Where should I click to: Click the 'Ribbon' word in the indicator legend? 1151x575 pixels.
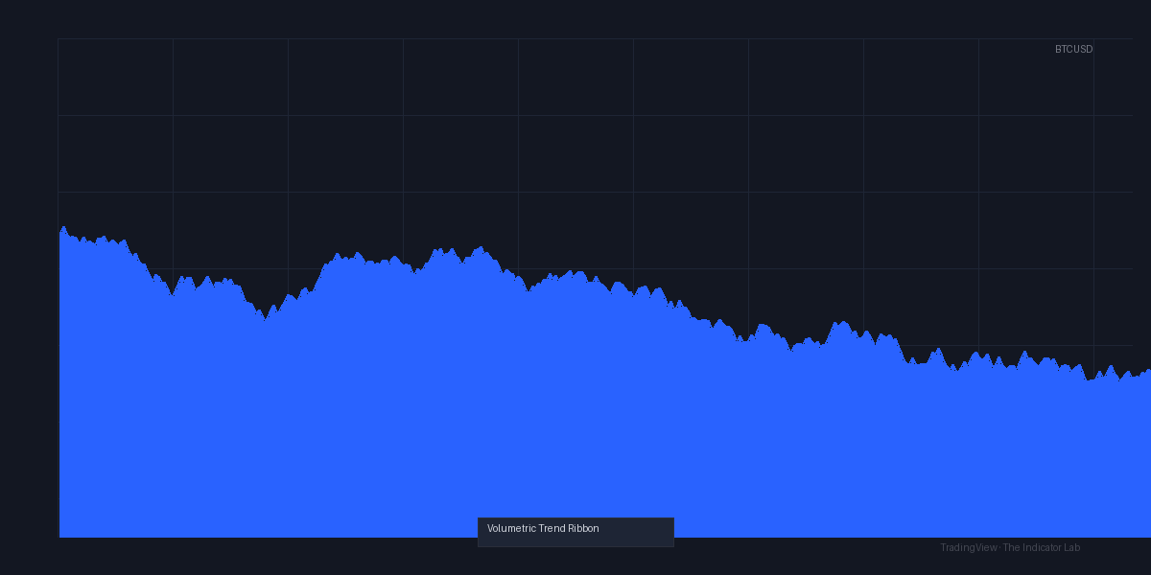click(x=583, y=528)
